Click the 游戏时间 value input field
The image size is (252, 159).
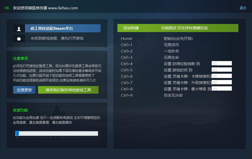222,69
